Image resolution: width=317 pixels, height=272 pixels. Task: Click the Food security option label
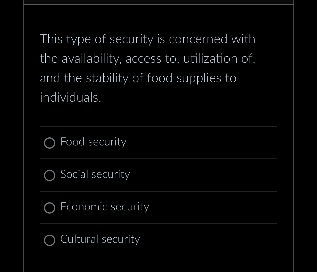[x=93, y=142]
